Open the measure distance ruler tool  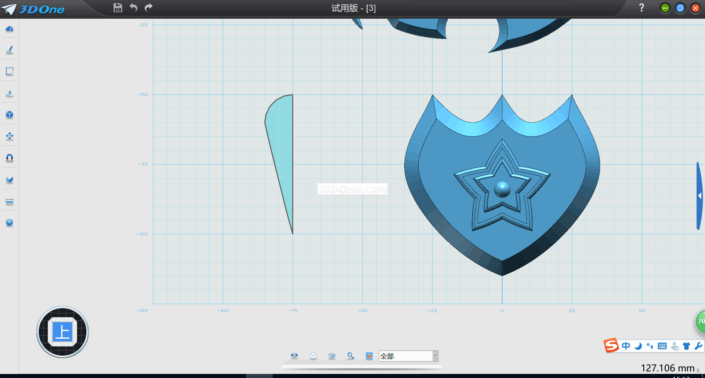point(10,201)
